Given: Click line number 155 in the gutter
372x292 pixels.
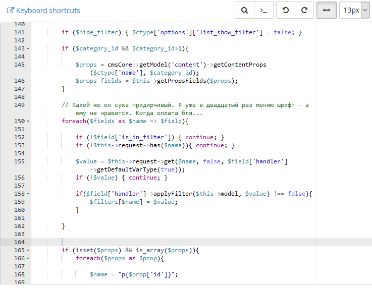Looking at the screenshot, I should [19, 161].
